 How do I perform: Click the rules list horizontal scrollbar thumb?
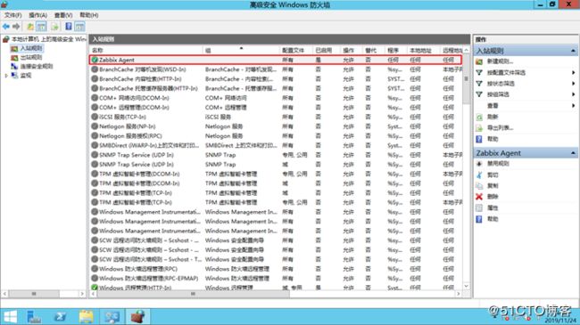point(193,294)
